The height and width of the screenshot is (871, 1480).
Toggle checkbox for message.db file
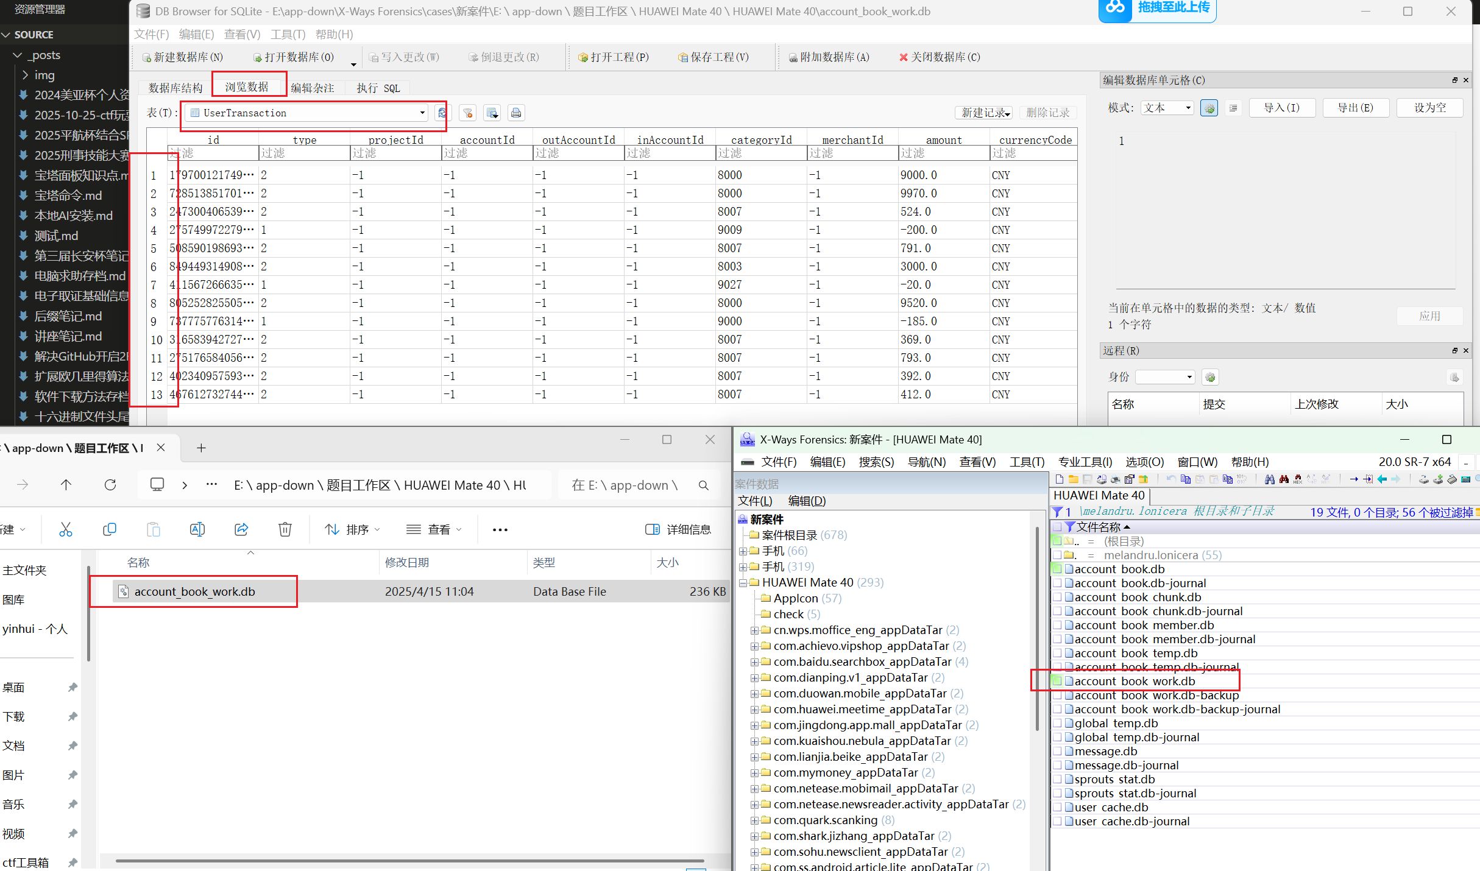(x=1058, y=751)
